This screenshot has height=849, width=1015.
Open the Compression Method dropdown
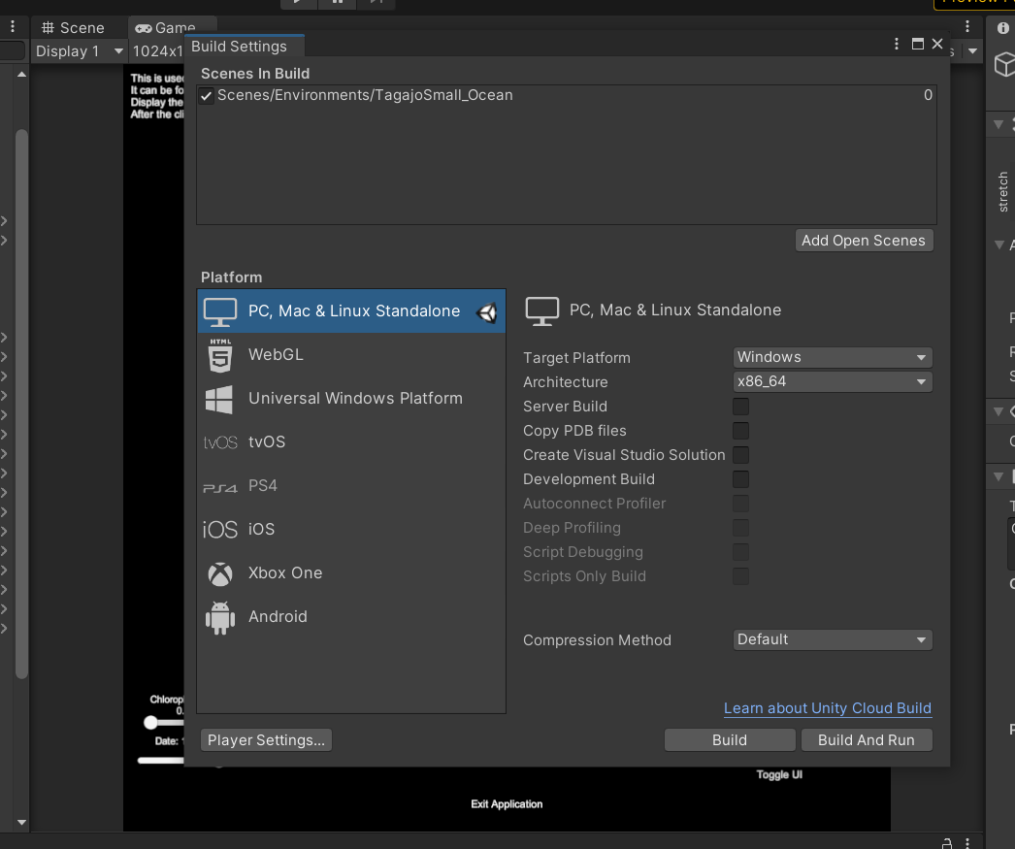coord(833,640)
